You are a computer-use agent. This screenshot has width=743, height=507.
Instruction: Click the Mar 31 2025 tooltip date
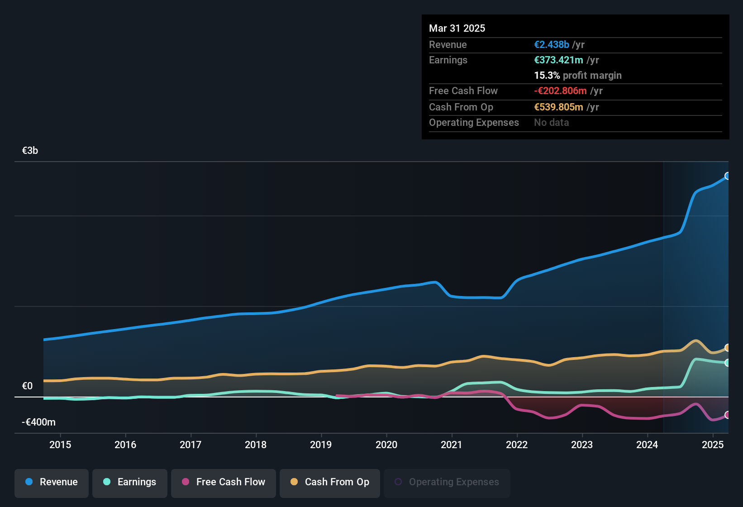coord(457,28)
